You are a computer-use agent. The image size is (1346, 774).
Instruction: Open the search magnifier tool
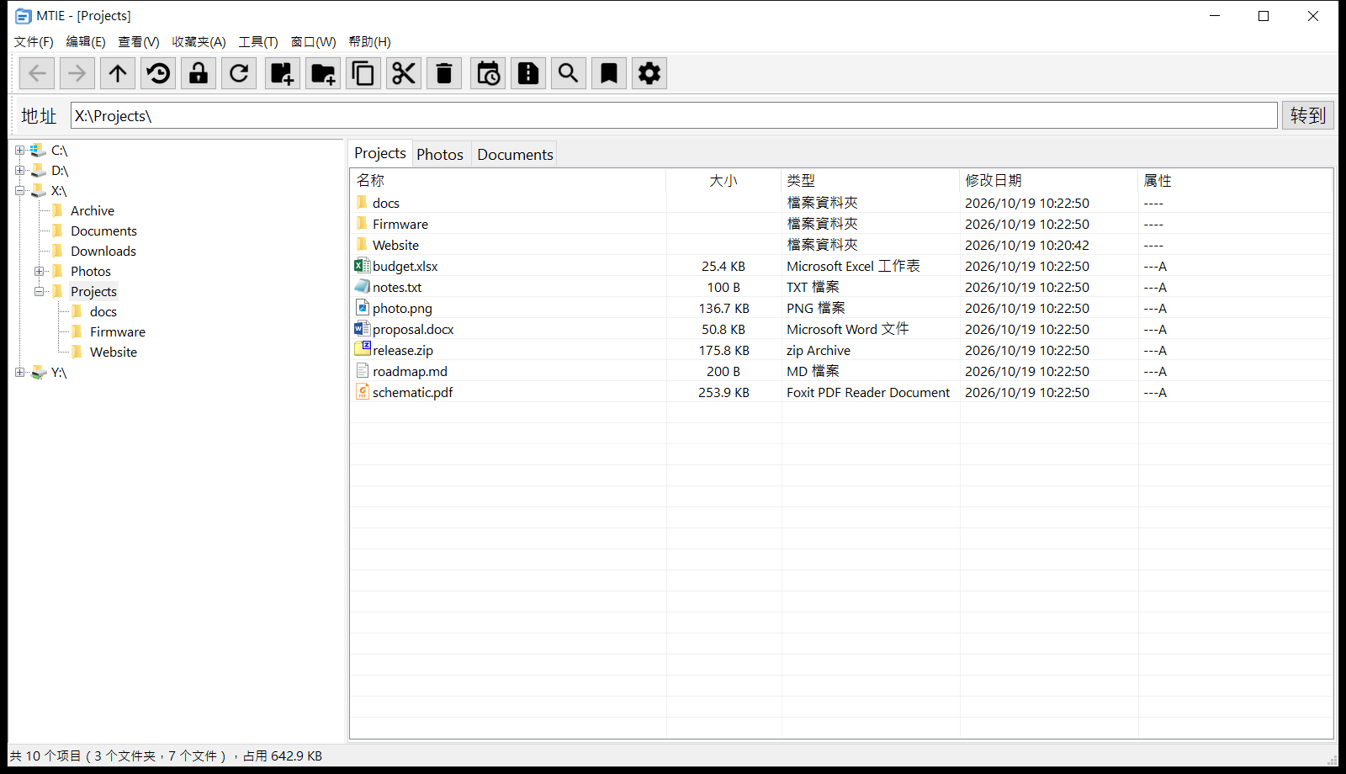pos(569,73)
